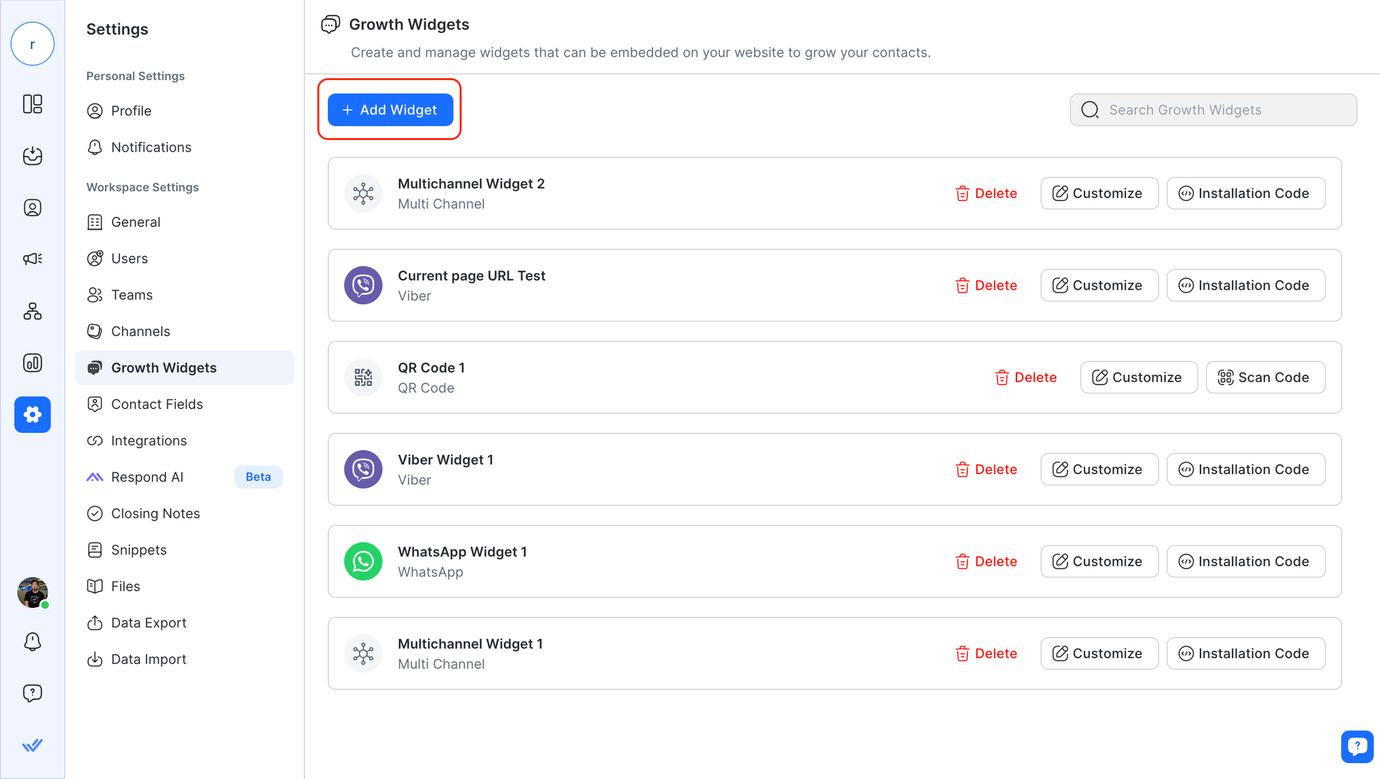This screenshot has width=1380, height=779.
Task: Open the workflows icon in left rail
Action: click(32, 311)
